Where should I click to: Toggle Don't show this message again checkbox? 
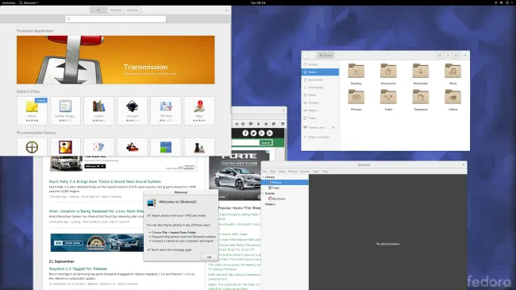[148, 249]
